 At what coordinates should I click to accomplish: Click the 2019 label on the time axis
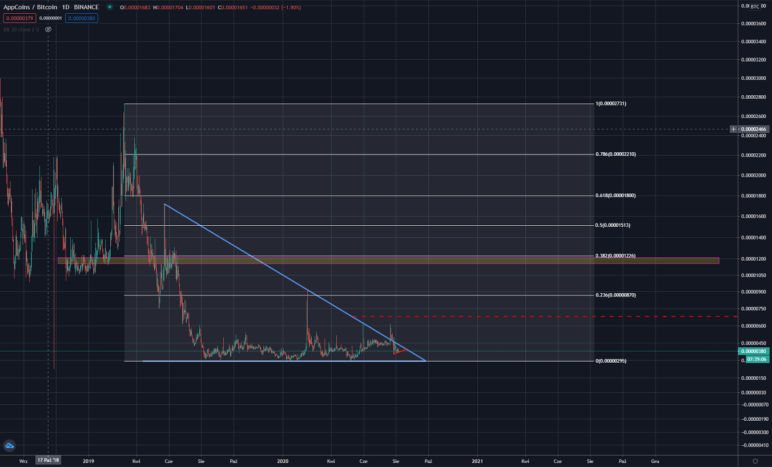[88, 460]
